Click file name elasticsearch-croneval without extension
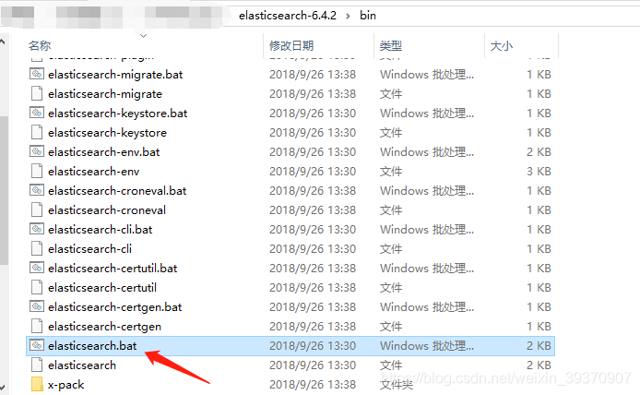Viewport: 640px width, 395px height. [x=107, y=209]
